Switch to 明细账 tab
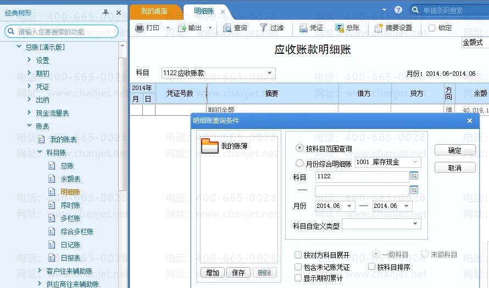This screenshot has width=489, height=288. [x=204, y=11]
